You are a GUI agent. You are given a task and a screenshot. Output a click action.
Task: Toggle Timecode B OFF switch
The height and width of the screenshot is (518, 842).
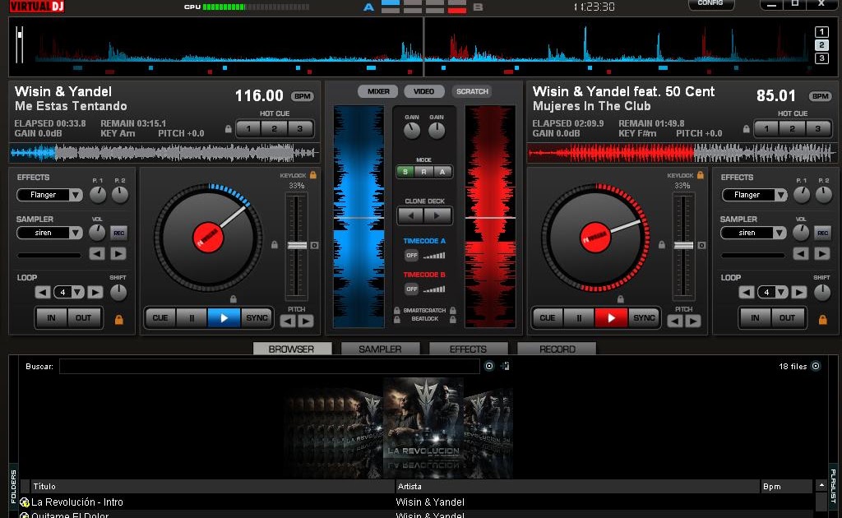tap(411, 289)
